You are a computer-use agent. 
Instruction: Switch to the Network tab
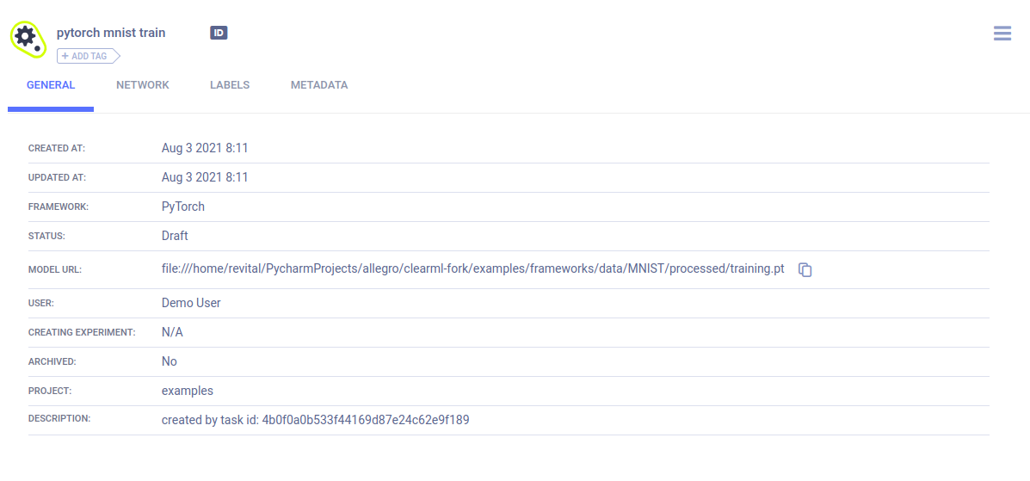143,85
